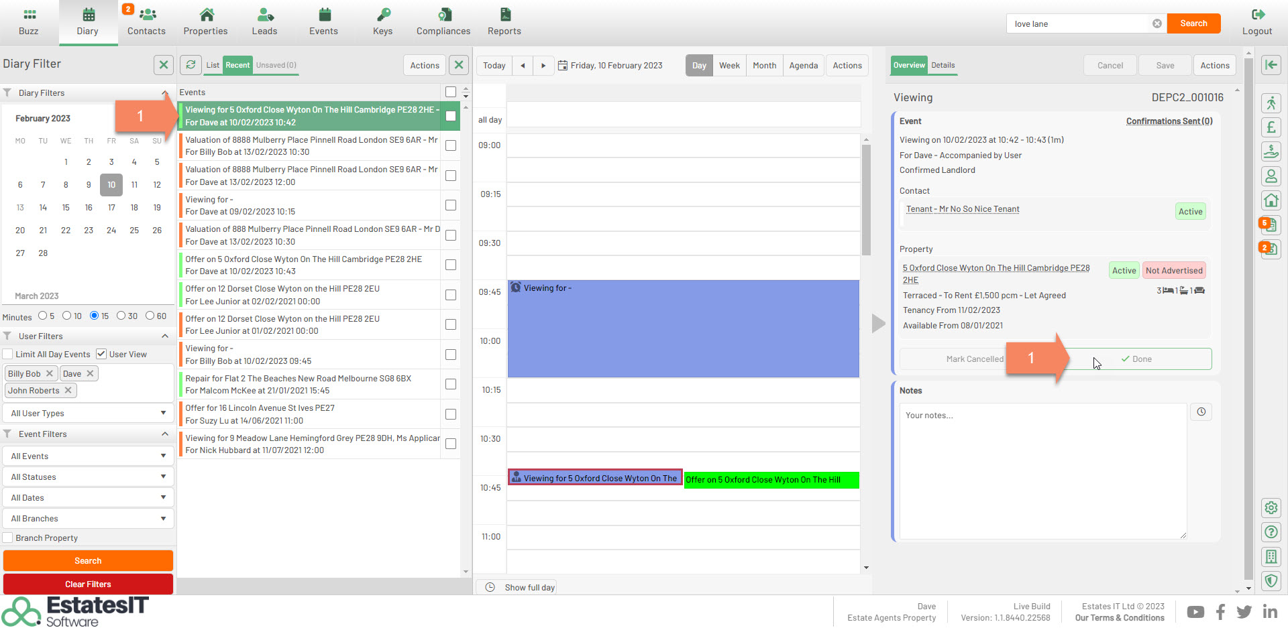Collapse the Event Filters section
The width and height of the screenshot is (1288, 628).
(x=165, y=434)
